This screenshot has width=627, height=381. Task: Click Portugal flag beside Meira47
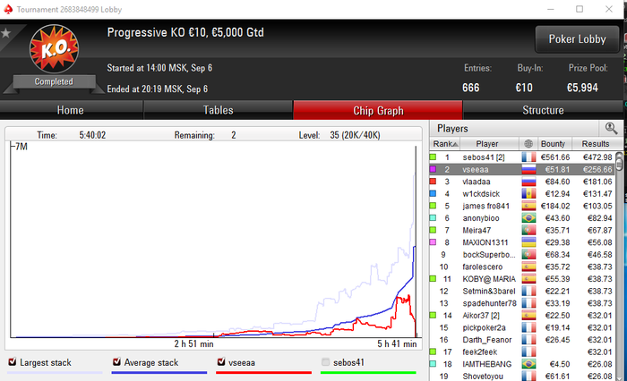(x=528, y=231)
